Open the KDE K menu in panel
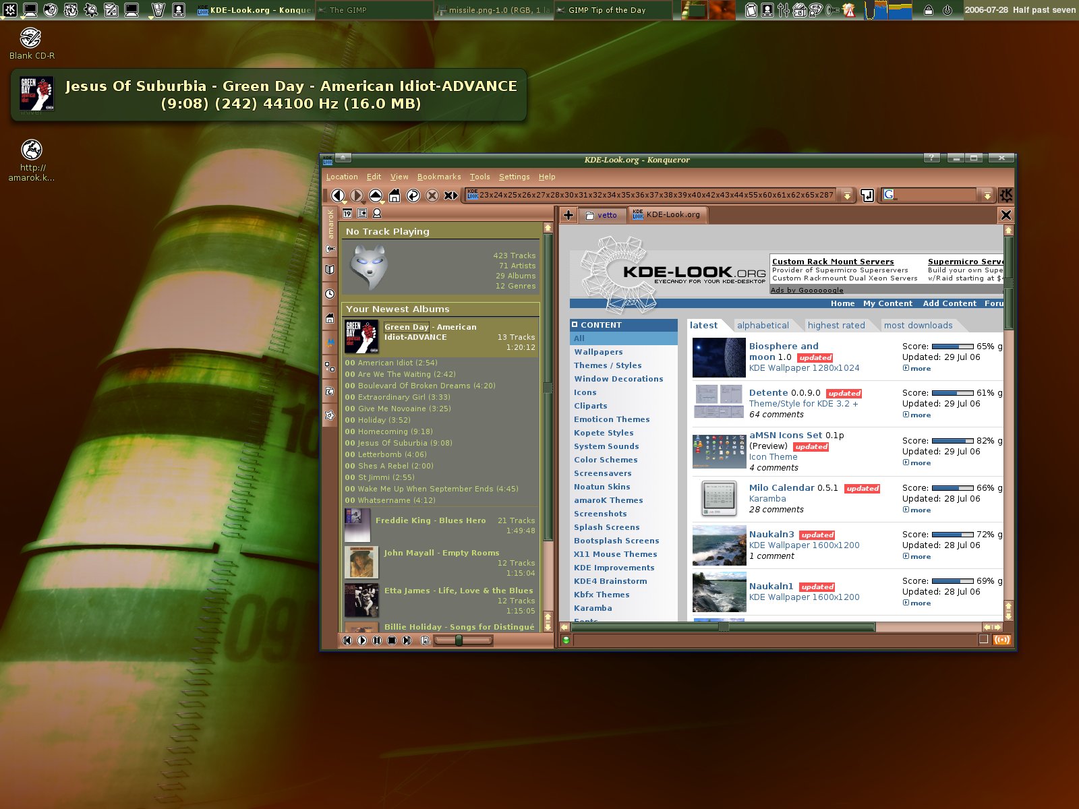Screen dimensions: 1079x809 [x=10, y=9]
